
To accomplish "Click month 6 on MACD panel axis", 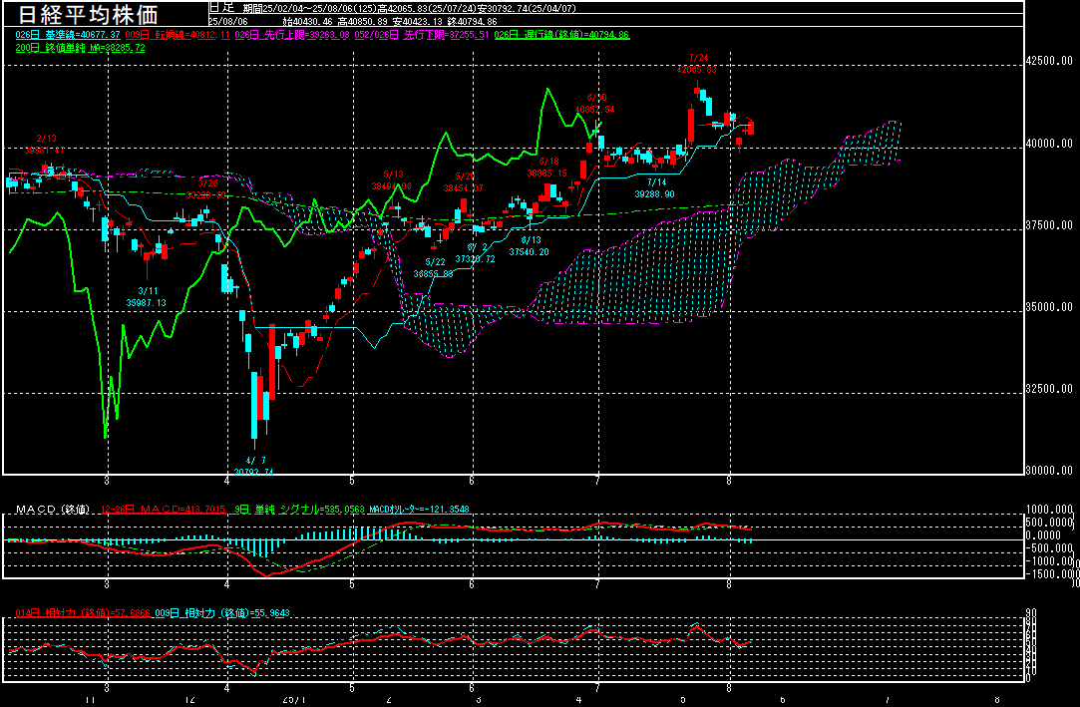I will 472,584.
